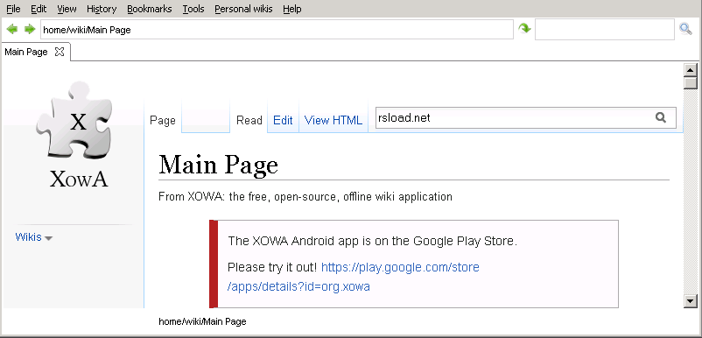This screenshot has height=338, width=702.
Task: Click the green go arrow beside address bar
Action: click(524, 29)
